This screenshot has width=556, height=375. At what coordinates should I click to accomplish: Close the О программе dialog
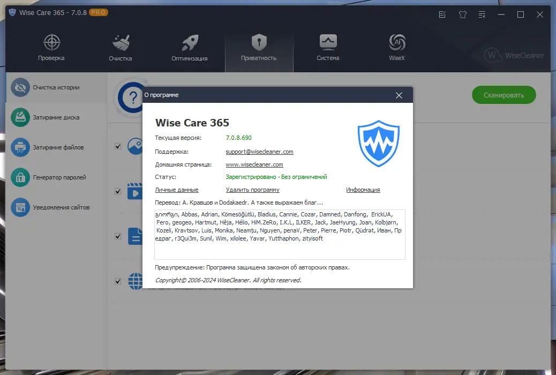399,95
